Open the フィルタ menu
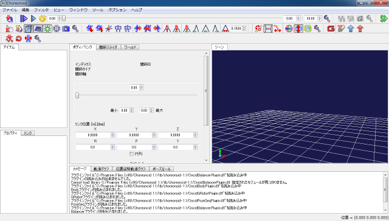Viewport: 389px width, 221px height. pyautogui.click(x=41, y=10)
